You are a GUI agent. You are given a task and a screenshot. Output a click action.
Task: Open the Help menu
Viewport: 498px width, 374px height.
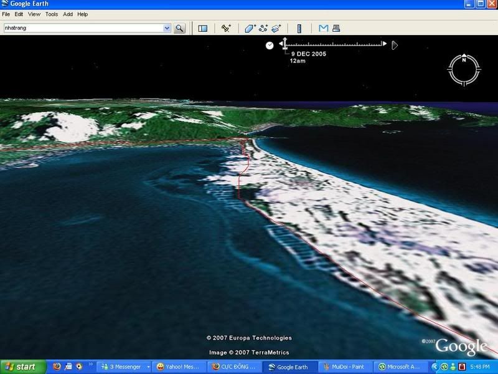83,14
